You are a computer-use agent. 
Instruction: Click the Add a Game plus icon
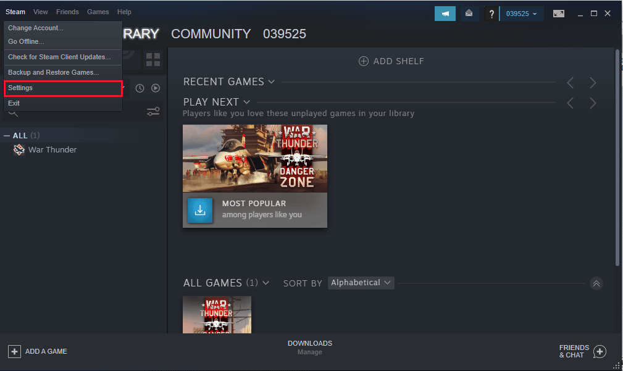pos(14,351)
